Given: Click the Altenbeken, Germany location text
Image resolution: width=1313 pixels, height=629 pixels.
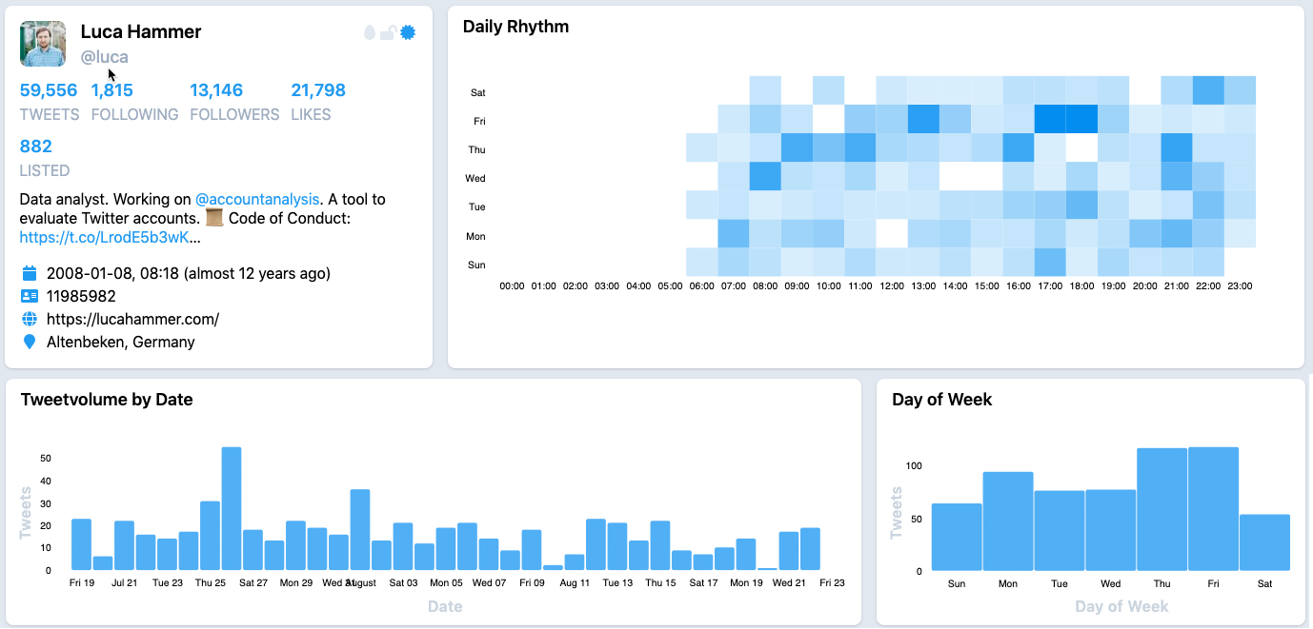Looking at the screenshot, I should (x=121, y=342).
